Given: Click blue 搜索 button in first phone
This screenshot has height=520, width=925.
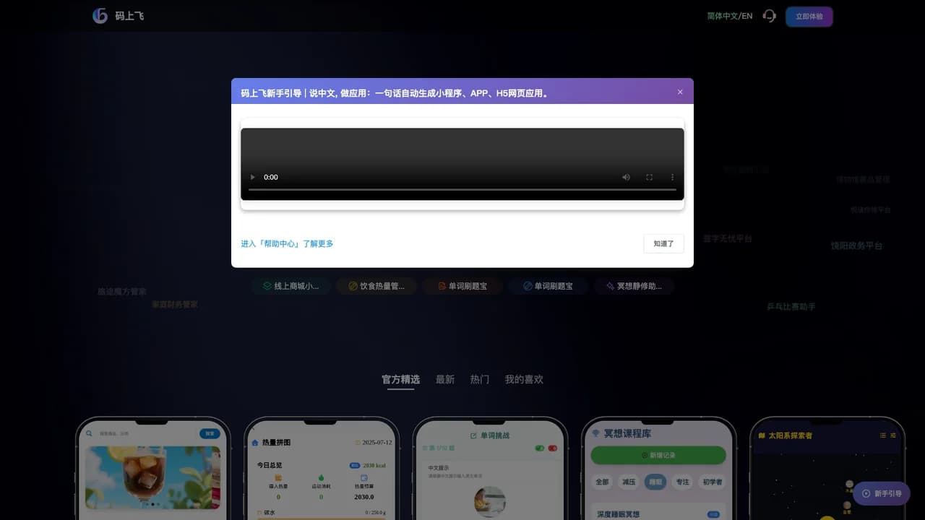Looking at the screenshot, I should (210, 433).
